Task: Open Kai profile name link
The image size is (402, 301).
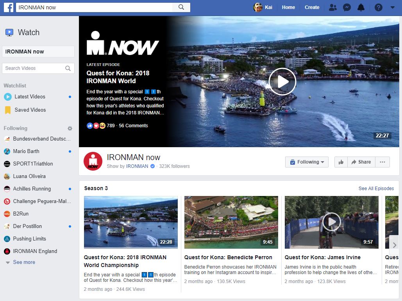Action: (268, 7)
